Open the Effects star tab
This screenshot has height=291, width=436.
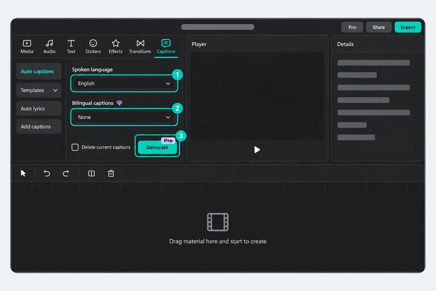pos(116,47)
